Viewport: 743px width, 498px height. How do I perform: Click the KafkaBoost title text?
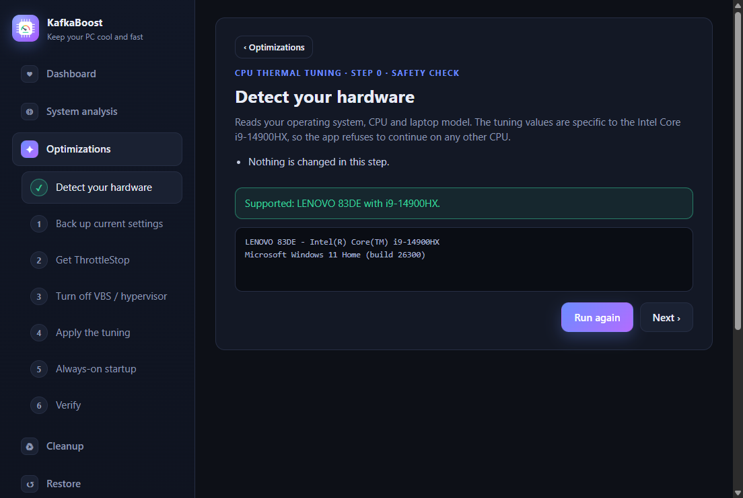click(75, 23)
